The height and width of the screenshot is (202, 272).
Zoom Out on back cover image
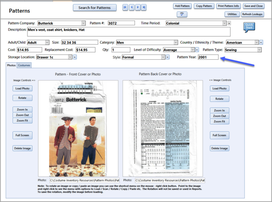click(219, 116)
